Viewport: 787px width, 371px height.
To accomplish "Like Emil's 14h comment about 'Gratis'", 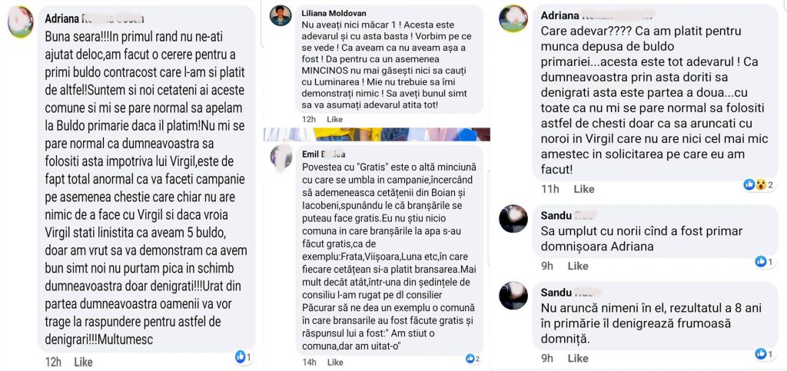I will coord(334,362).
